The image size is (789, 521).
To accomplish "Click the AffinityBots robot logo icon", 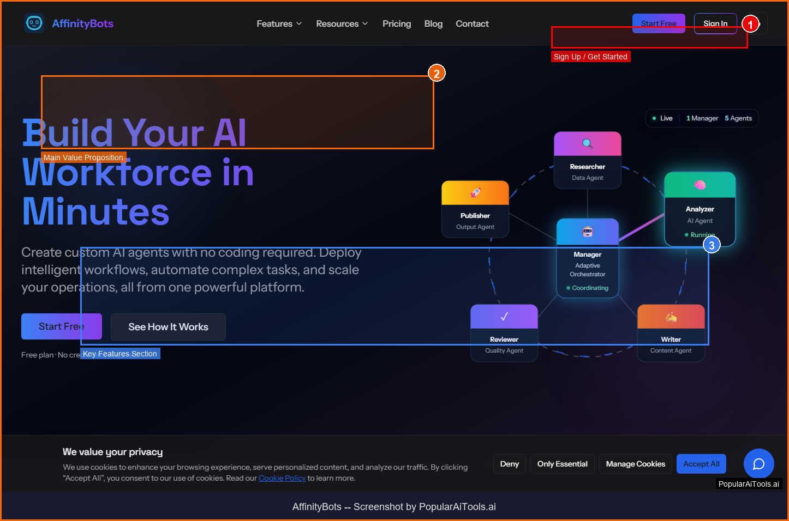I will (34, 23).
